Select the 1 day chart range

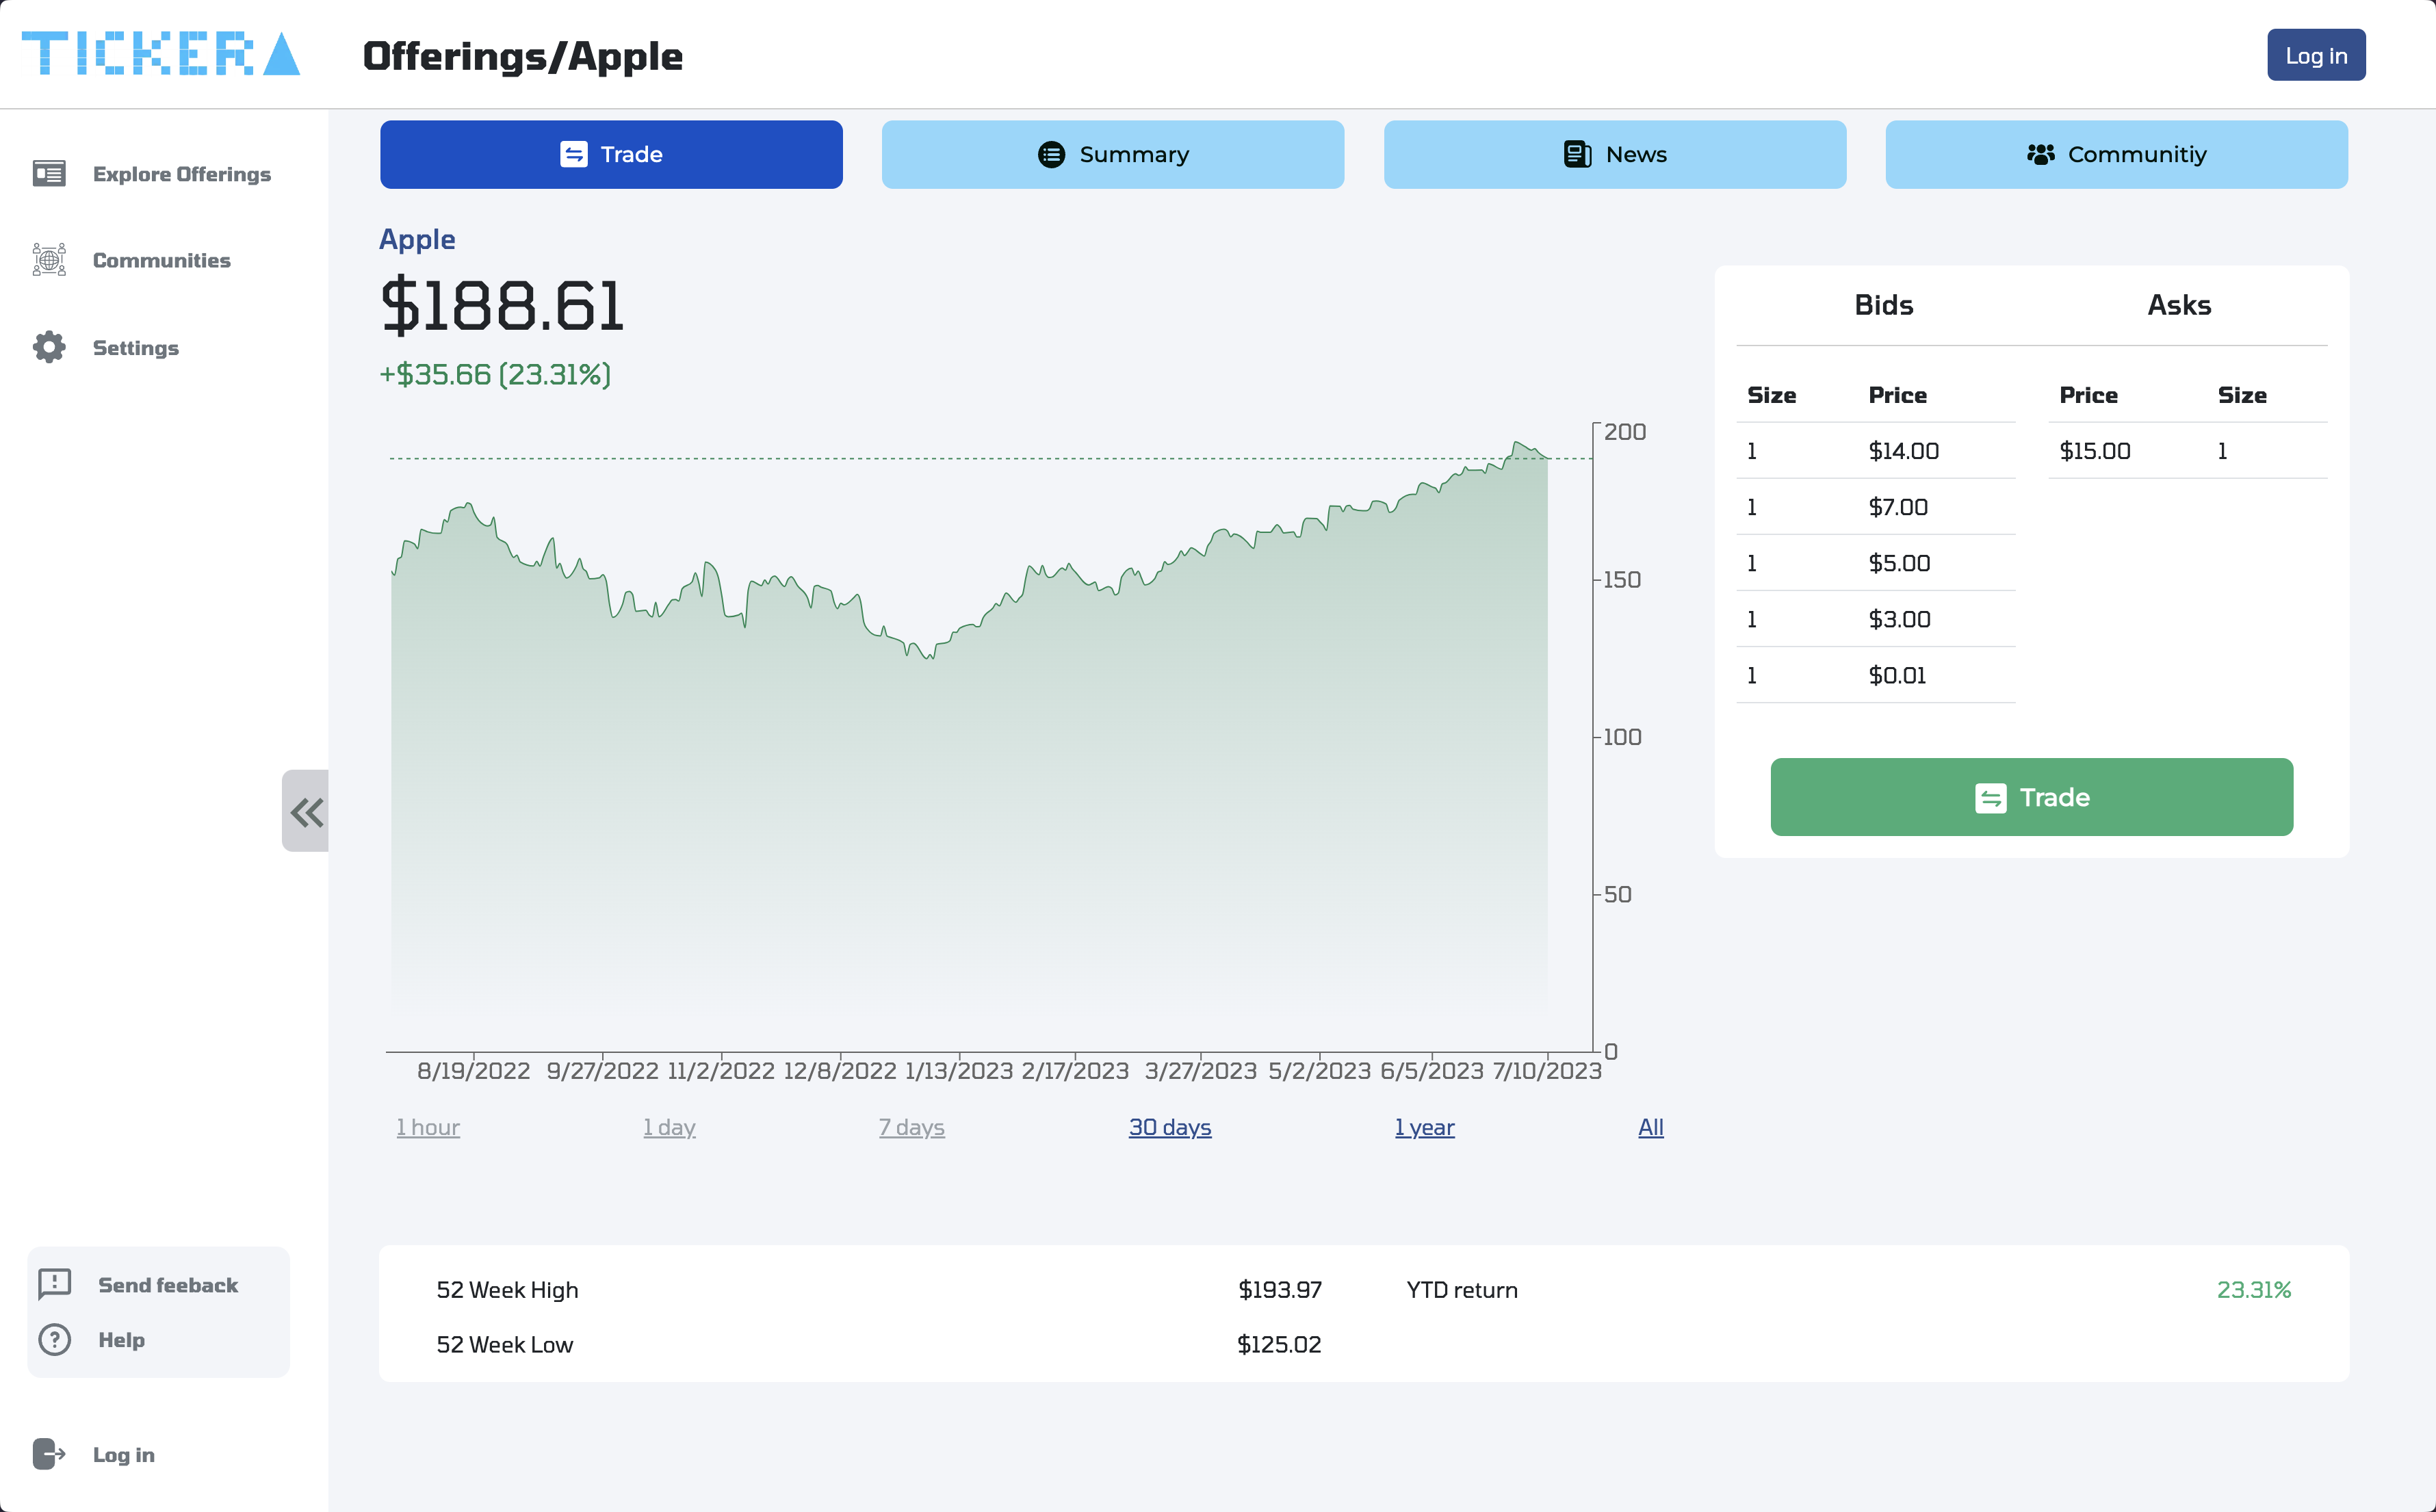point(669,1127)
